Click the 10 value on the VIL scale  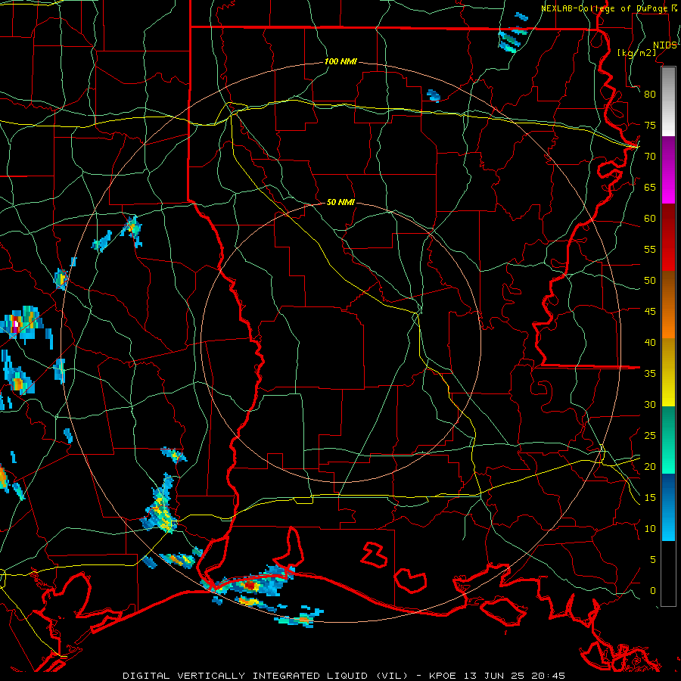[650, 529]
